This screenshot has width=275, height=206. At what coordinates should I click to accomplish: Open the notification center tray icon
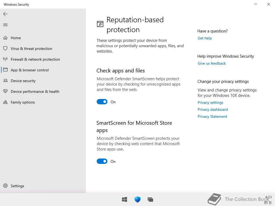point(266,203)
